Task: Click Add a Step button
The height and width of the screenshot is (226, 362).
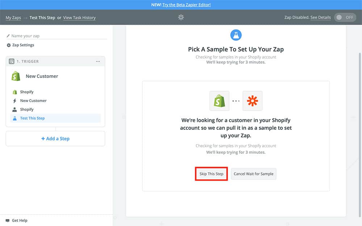Action: click(55, 138)
